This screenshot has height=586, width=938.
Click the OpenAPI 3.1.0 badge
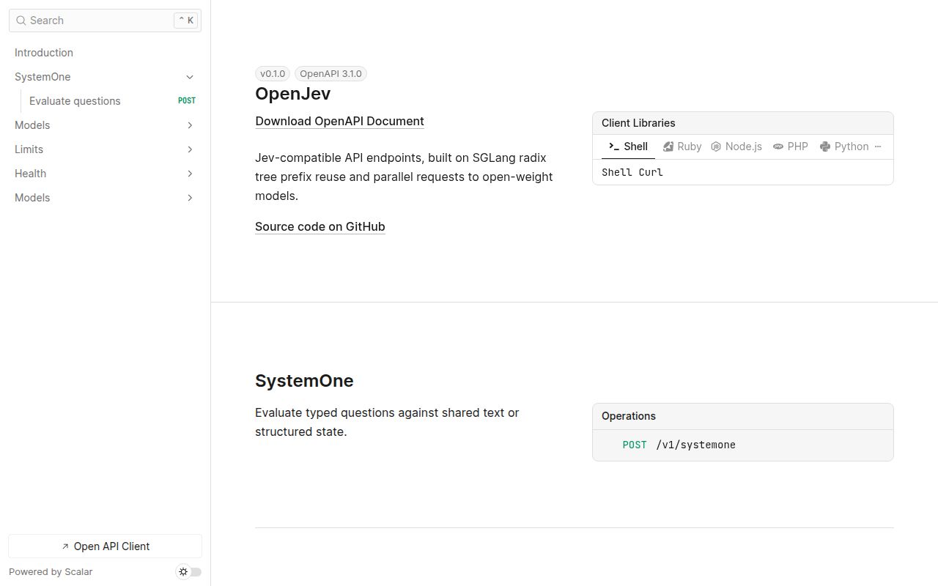click(x=330, y=73)
